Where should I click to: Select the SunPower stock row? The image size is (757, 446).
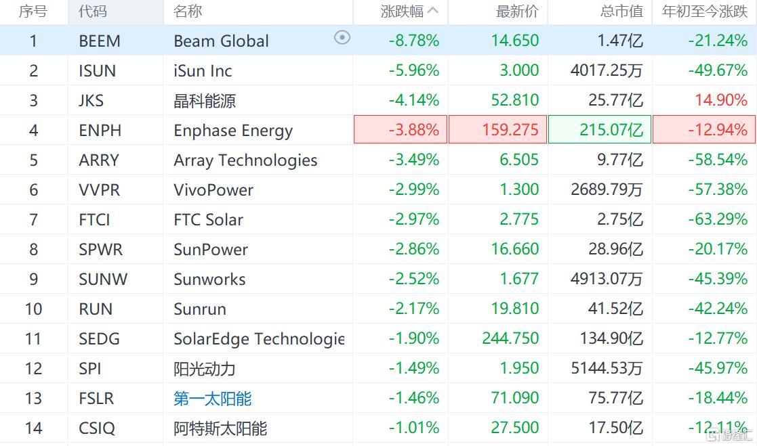(378, 249)
